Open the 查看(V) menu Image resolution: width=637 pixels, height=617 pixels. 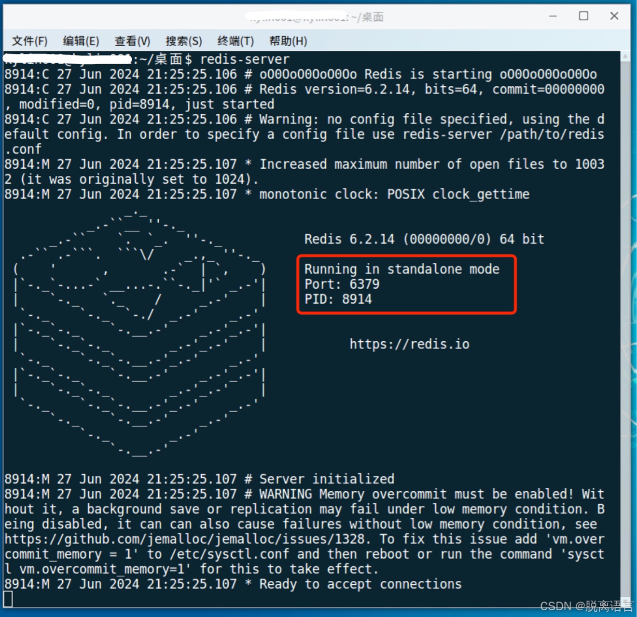[132, 41]
